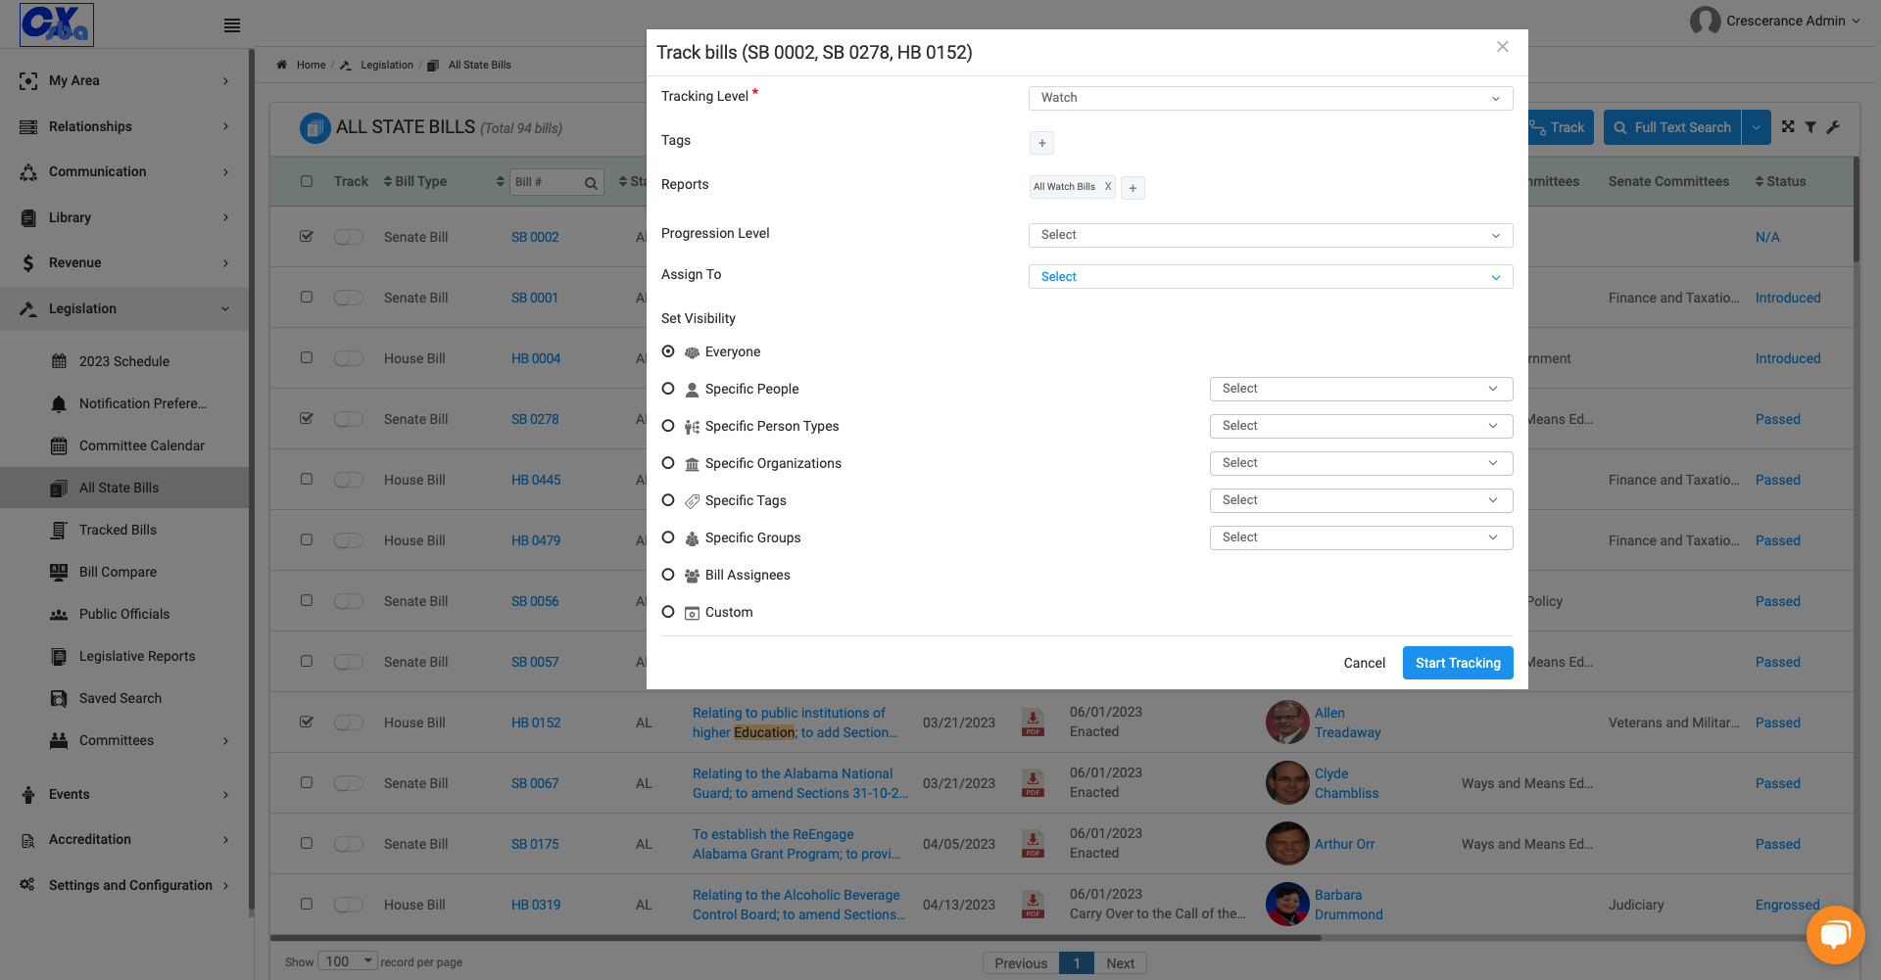
Task: Add a report with the plus icon
Action: (1133, 188)
